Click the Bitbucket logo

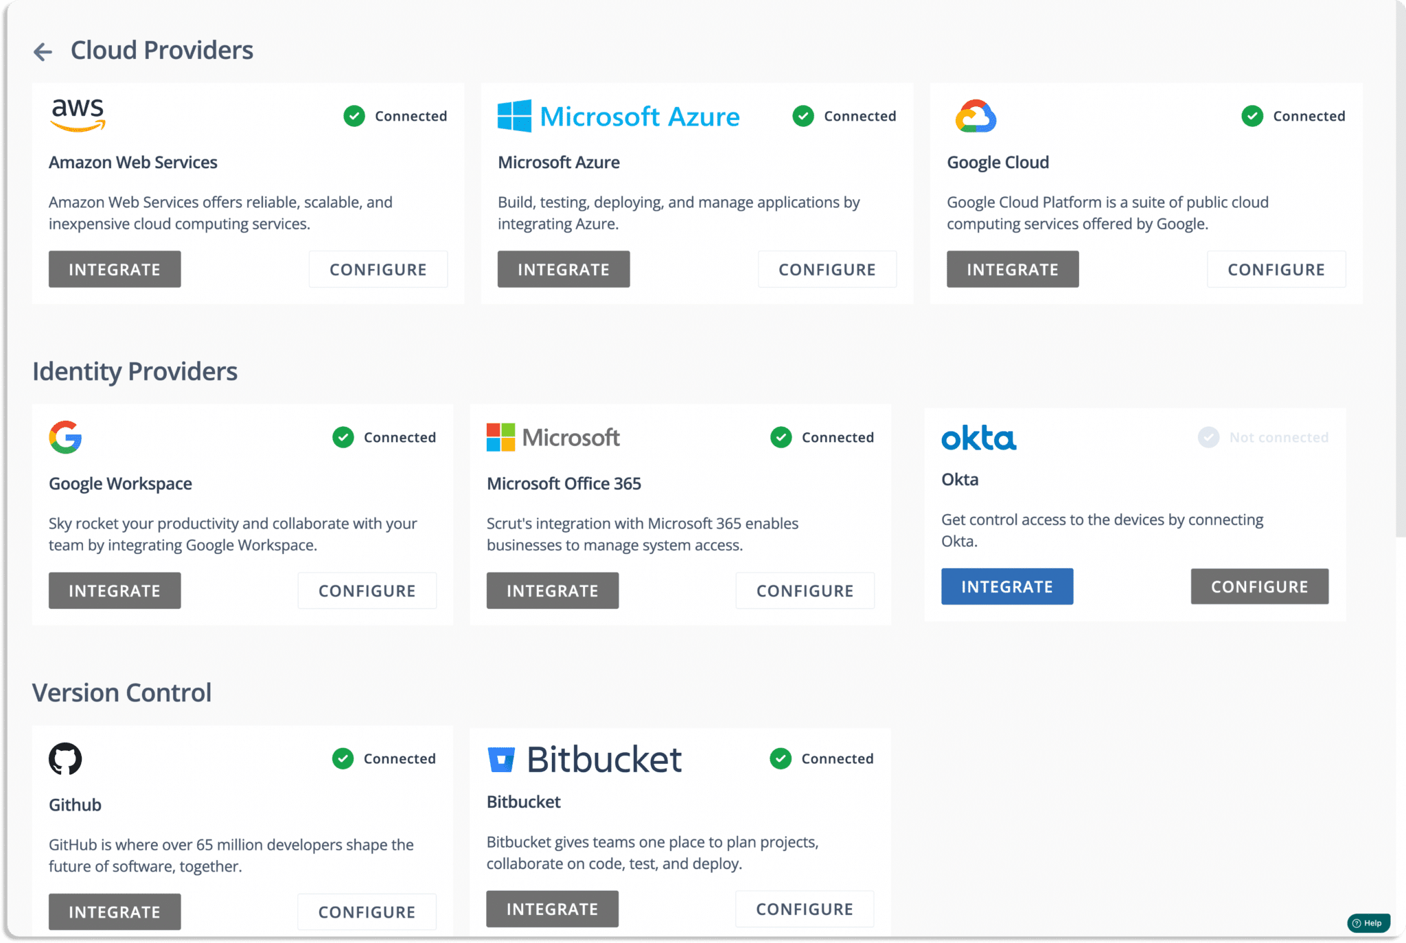click(584, 759)
